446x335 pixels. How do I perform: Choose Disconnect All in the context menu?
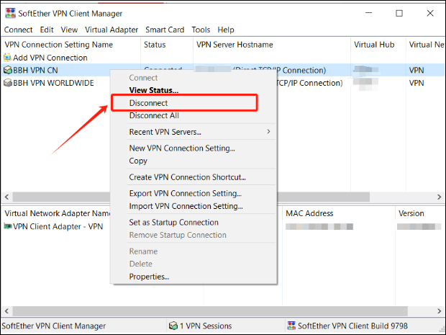pyautogui.click(x=154, y=115)
